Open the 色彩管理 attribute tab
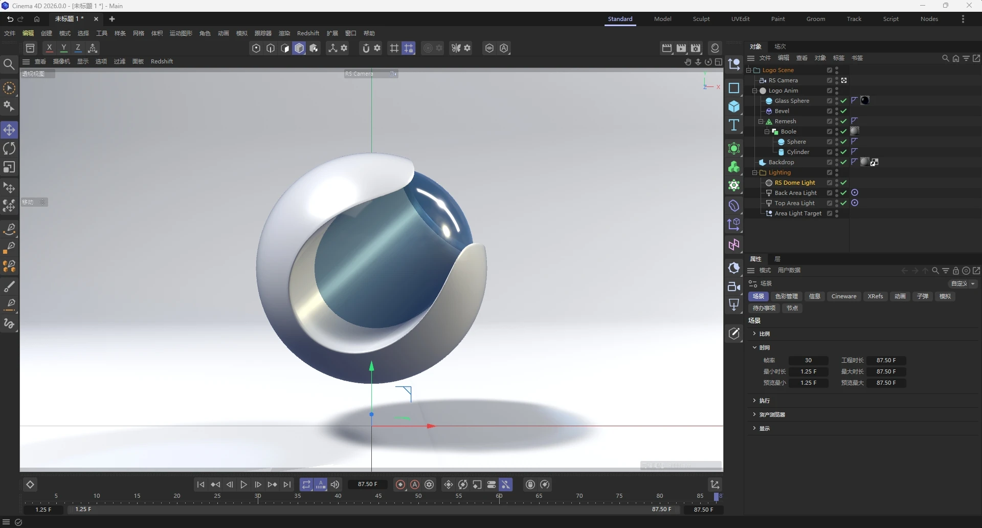Viewport: 982px width, 528px height. coord(786,296)
